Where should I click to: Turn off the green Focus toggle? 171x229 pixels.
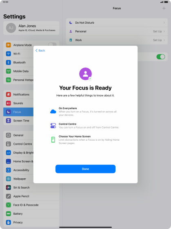[161, 57]
